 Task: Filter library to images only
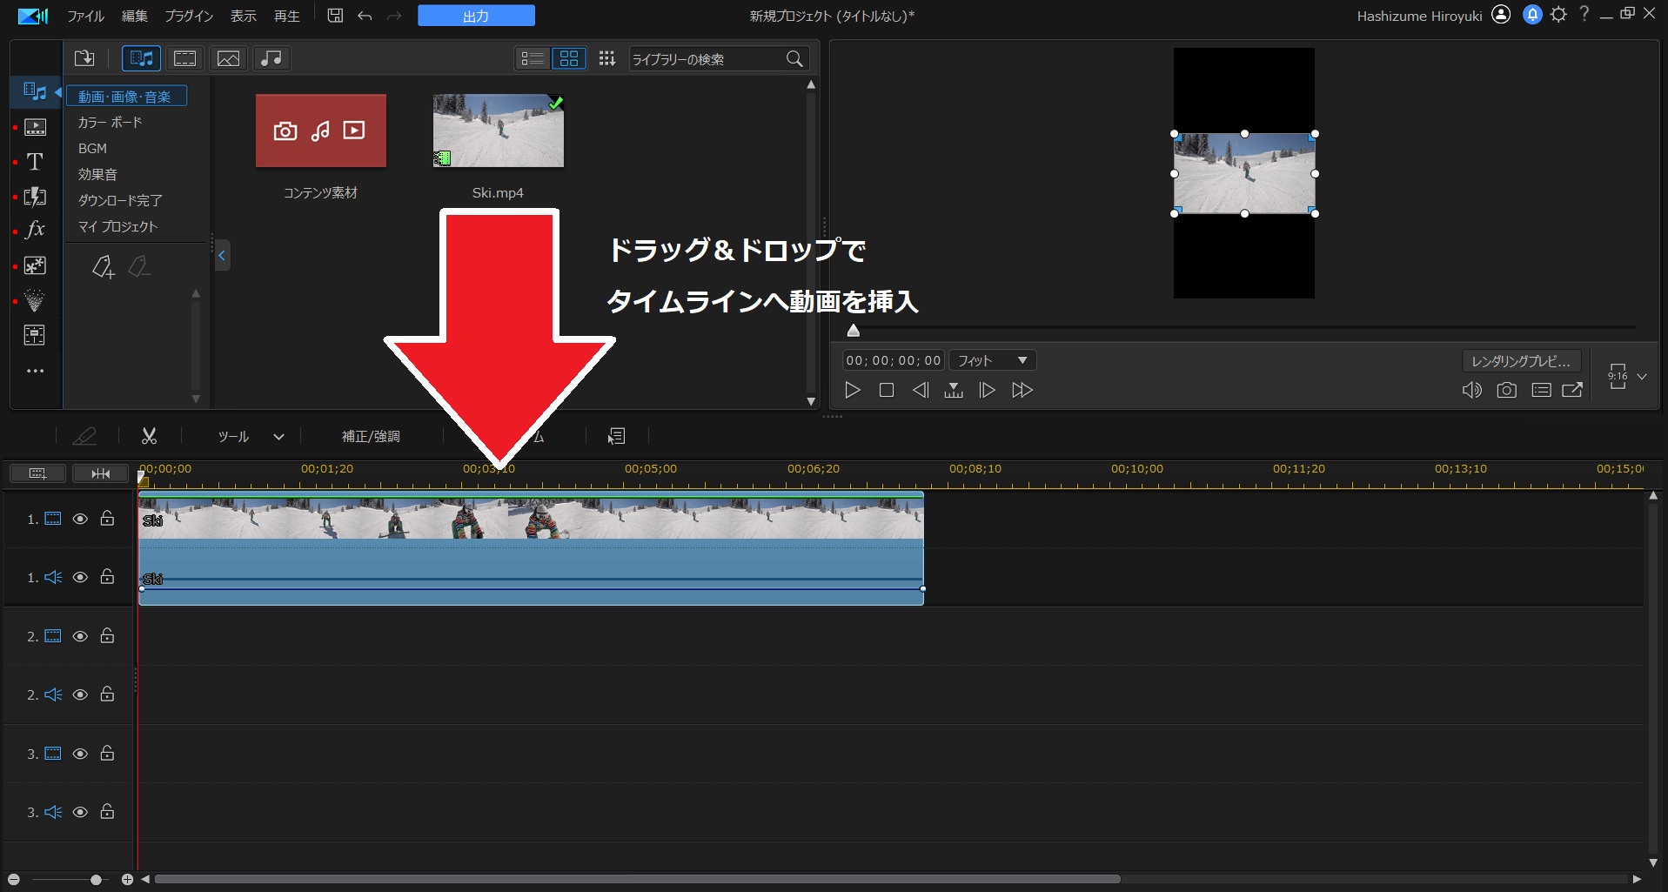(x=228, y=58)
